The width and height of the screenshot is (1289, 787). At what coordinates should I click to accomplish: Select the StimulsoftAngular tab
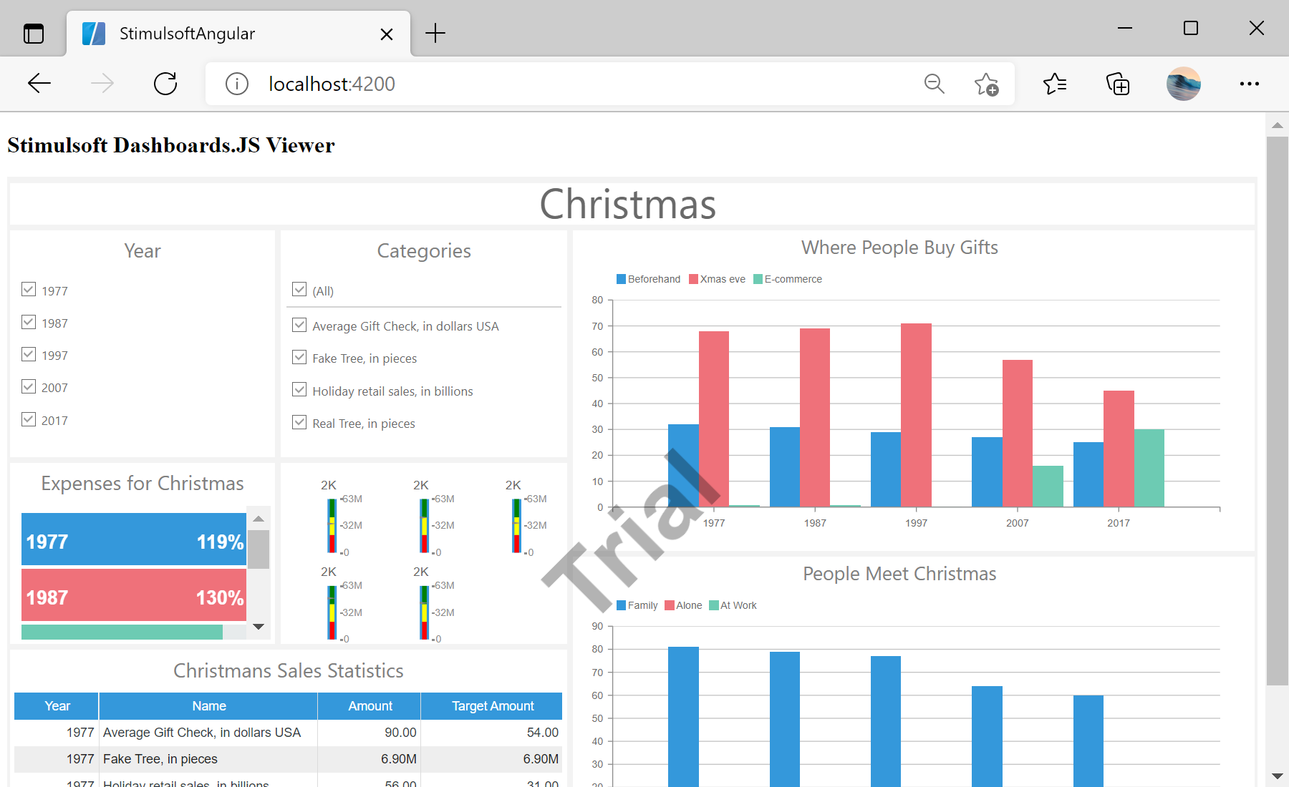pyautogui.click(x=238, y=34)
